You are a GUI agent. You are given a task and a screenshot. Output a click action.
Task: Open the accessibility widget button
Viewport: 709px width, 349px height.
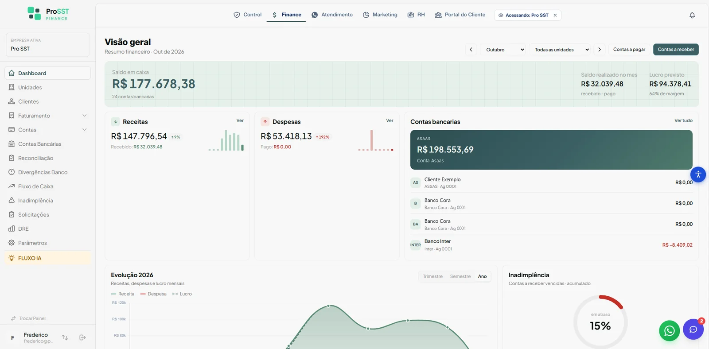[x=698, y=174]
